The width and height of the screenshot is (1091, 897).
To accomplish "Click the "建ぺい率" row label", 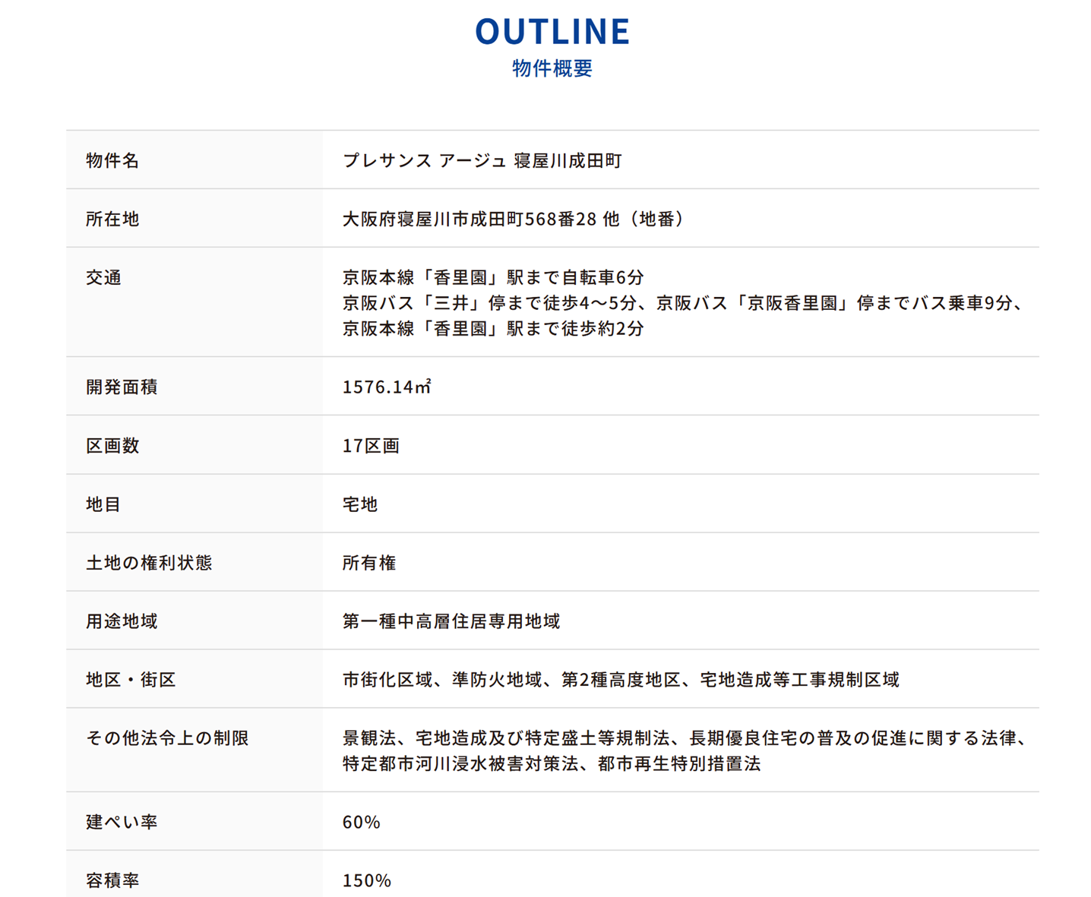I will click(x=122, y=821).
